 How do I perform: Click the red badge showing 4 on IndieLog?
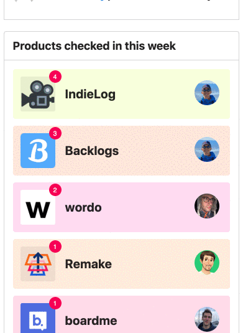[55, 77]
